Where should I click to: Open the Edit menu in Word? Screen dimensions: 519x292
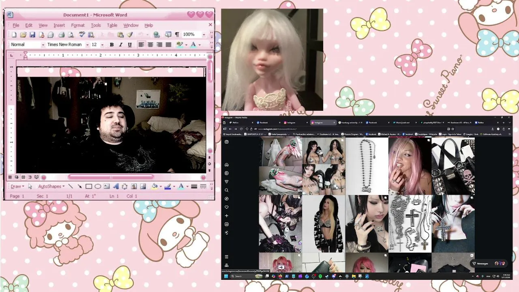point(29,25)
